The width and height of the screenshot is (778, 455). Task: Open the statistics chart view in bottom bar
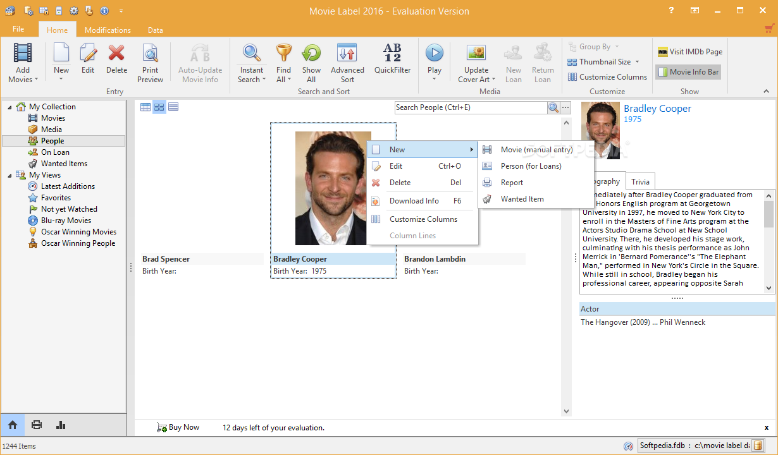[x=61, y=425]
